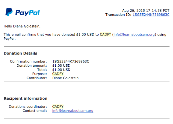This screenshot has width=173, height=124.
Task: Click the Total $1.00 USD value
Action: [x=61, y=70]
